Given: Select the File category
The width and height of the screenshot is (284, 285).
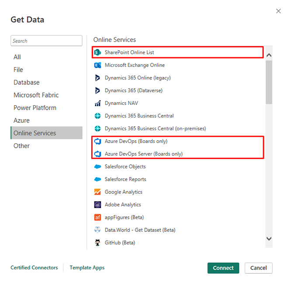Looking at the screenshot, I should [x=46, y=70].
